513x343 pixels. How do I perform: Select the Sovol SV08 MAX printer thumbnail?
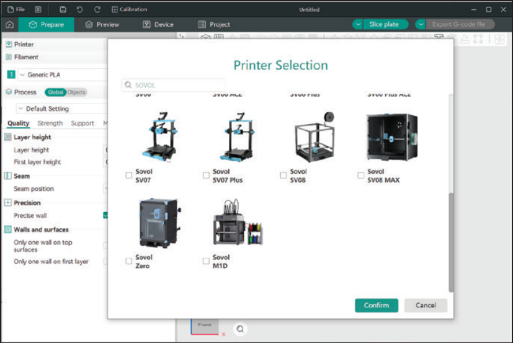(392, 137)
